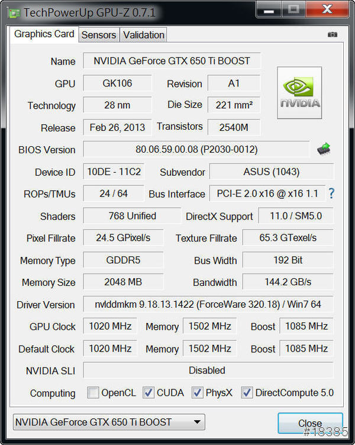Click the Name field showing GTX 650 Ti BOOST
Viewport: 355px width, 445px height.
click(172, 61)
